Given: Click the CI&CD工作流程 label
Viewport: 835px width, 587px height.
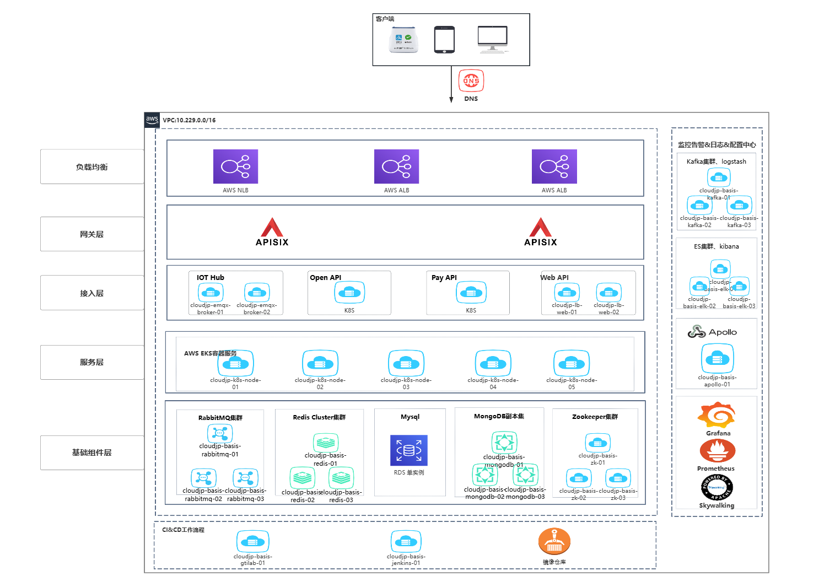Looking at the screenshot, I should (x=183, y=530).
